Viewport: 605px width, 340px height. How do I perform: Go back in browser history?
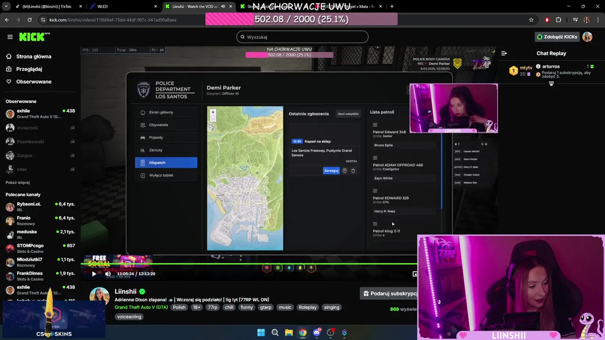pos(7,20)
